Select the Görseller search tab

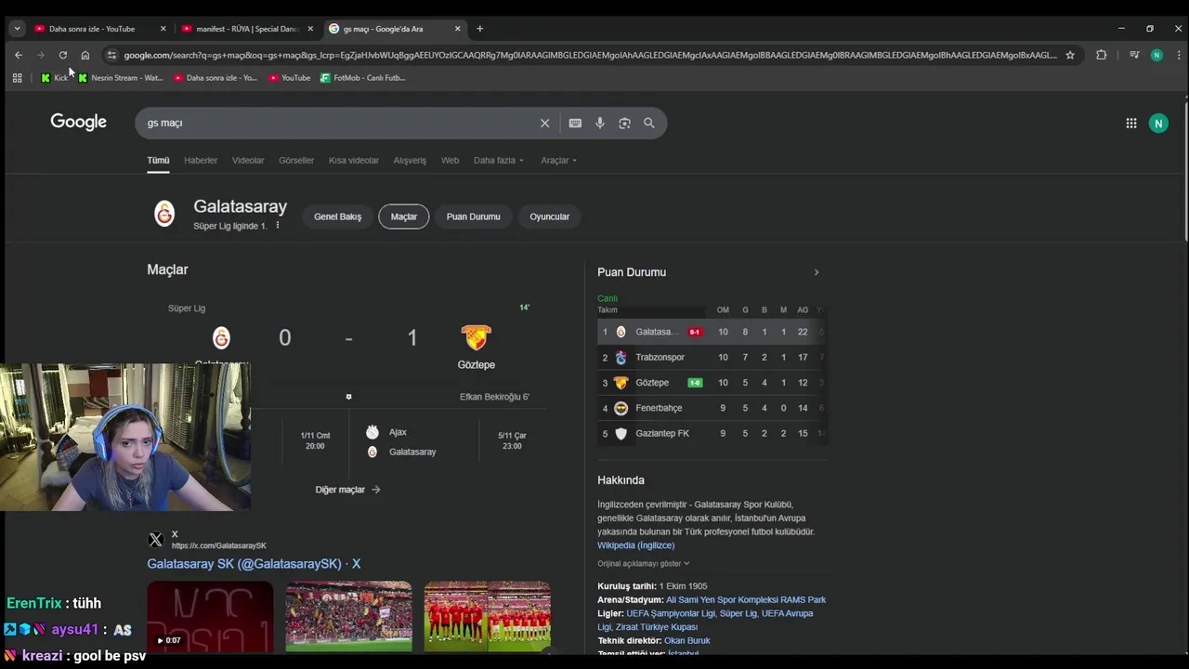point(296,161)
